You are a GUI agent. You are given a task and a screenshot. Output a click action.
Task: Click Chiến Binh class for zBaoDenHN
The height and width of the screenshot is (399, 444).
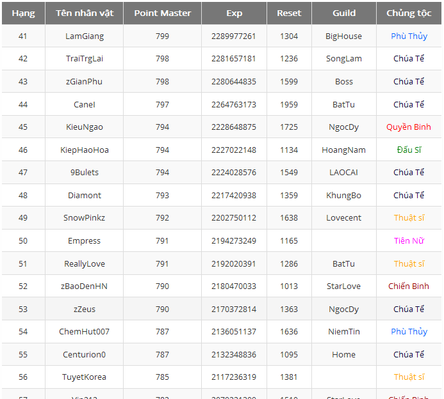409,286
